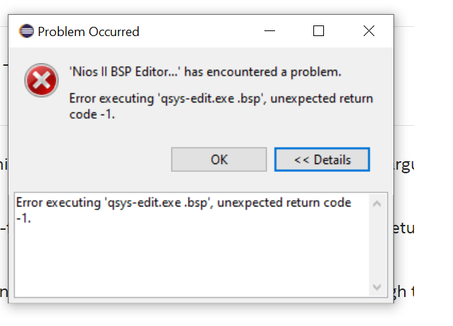
Task: Click the details pane scrollbar track
Action: (x=376, y=245)
